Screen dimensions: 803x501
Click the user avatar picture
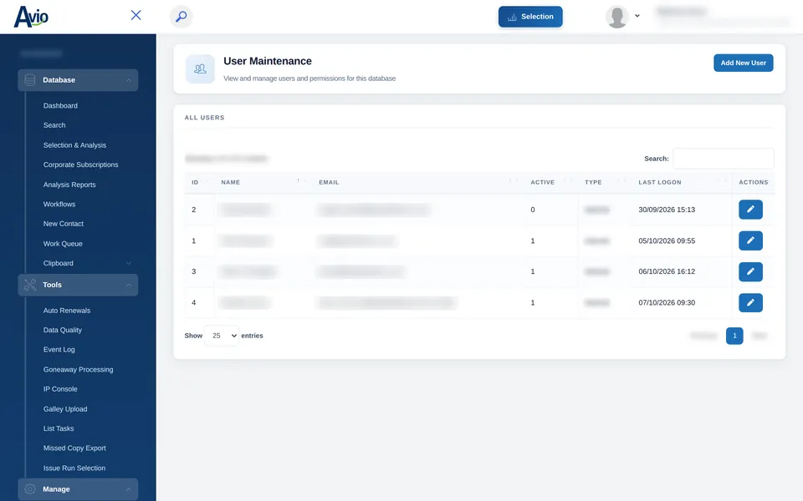(616, 17)
